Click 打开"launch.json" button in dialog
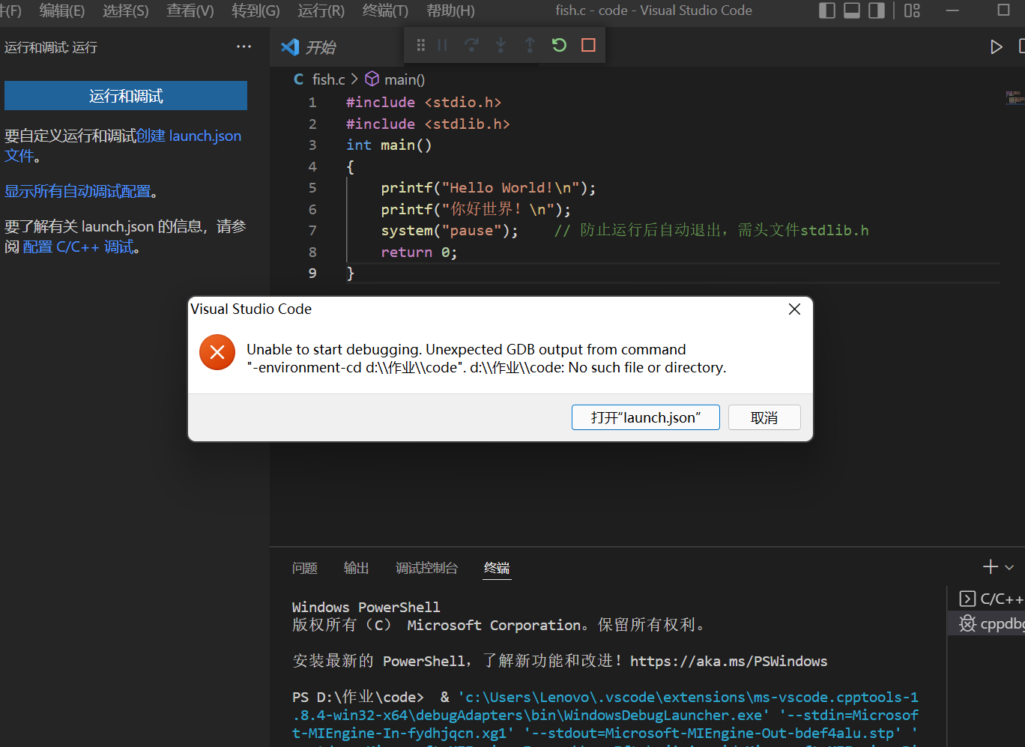1025x747 pixels. (x=645, y=417)
